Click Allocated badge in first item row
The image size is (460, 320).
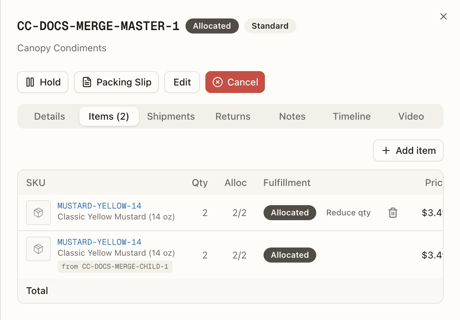coord(290,213)
